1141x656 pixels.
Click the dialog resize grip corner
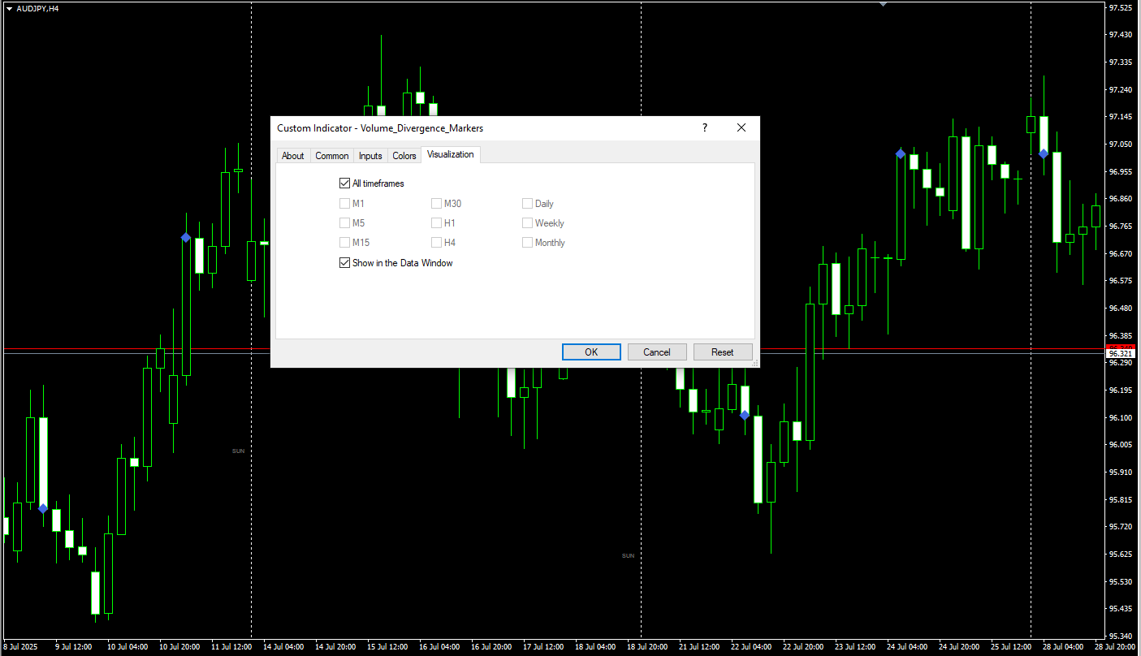click(x=755, y=364)
